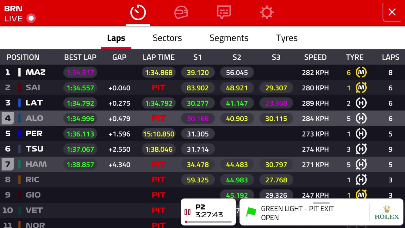Click the green light pit exit message
Viewport: 405px width, 228px height.
[x=297, y=213]
